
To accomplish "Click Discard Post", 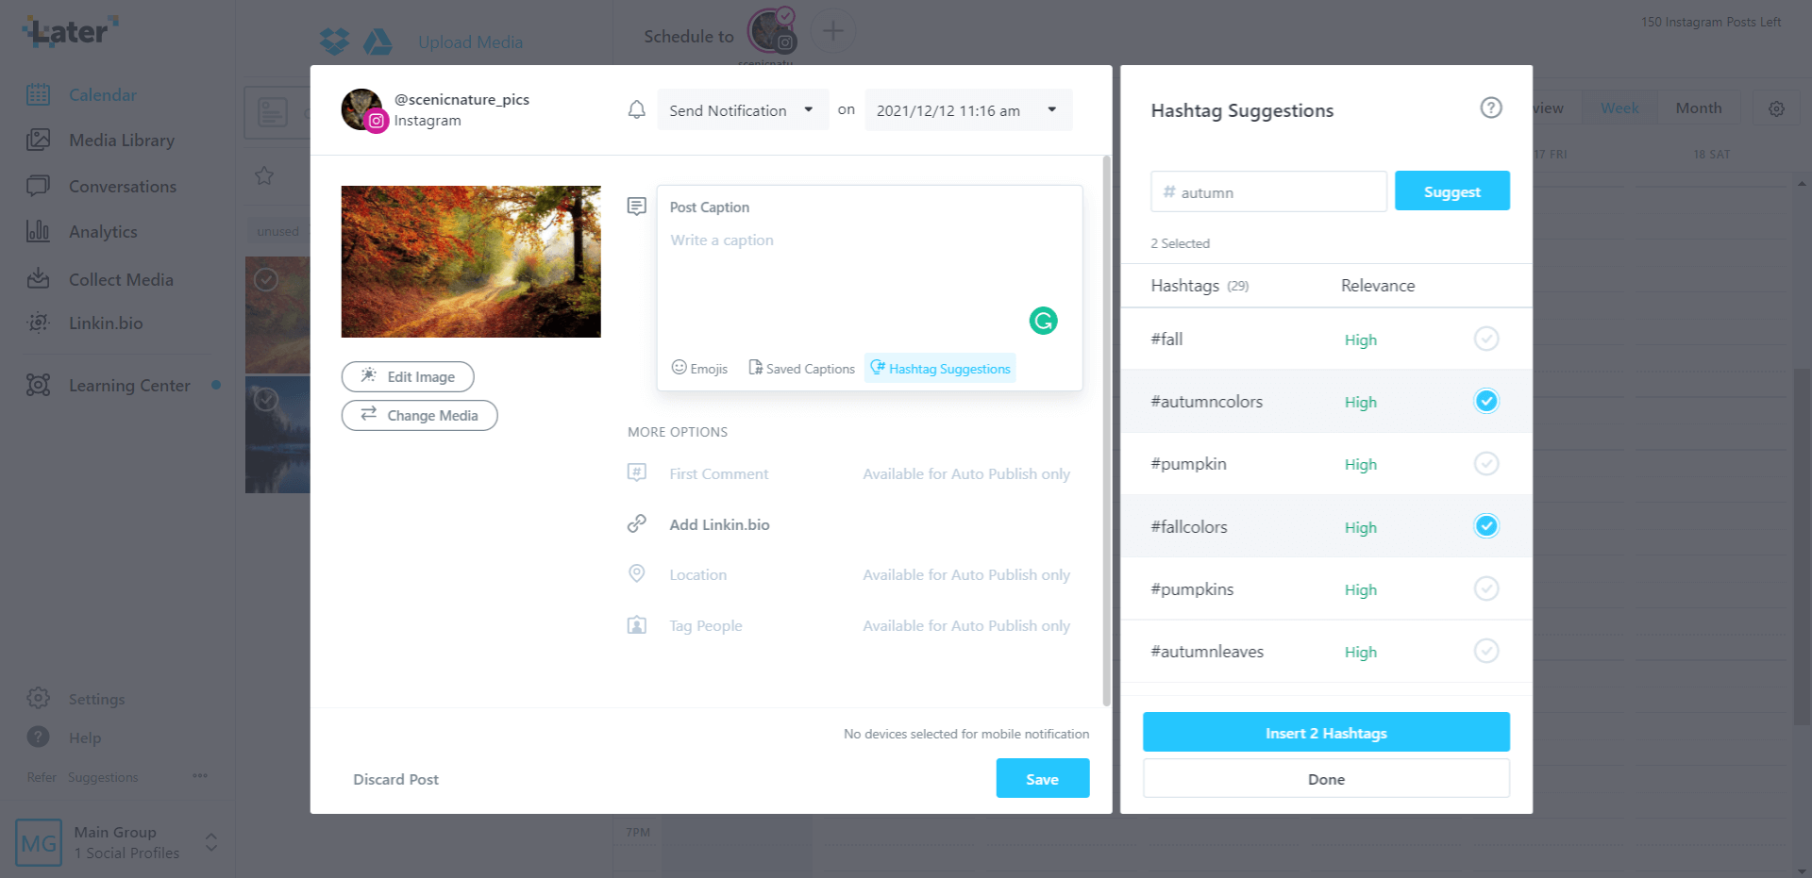I will click(x=395, y=779).
